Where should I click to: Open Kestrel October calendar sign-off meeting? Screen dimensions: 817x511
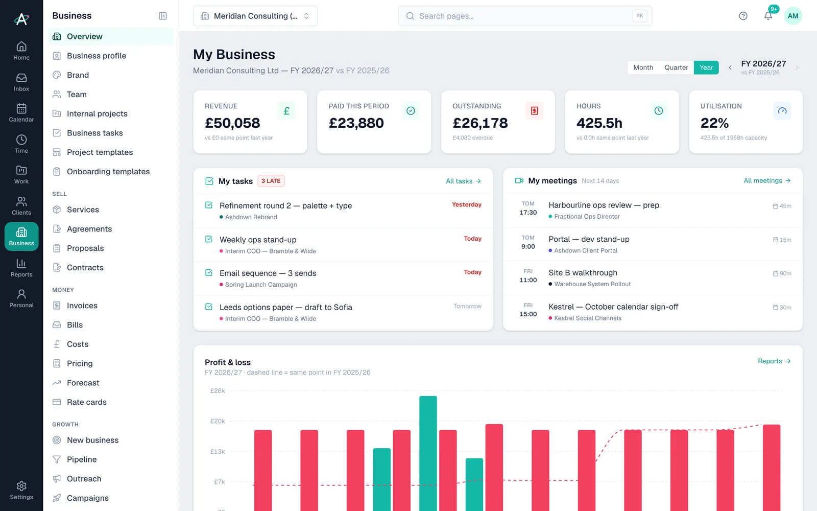pos(653,312)
